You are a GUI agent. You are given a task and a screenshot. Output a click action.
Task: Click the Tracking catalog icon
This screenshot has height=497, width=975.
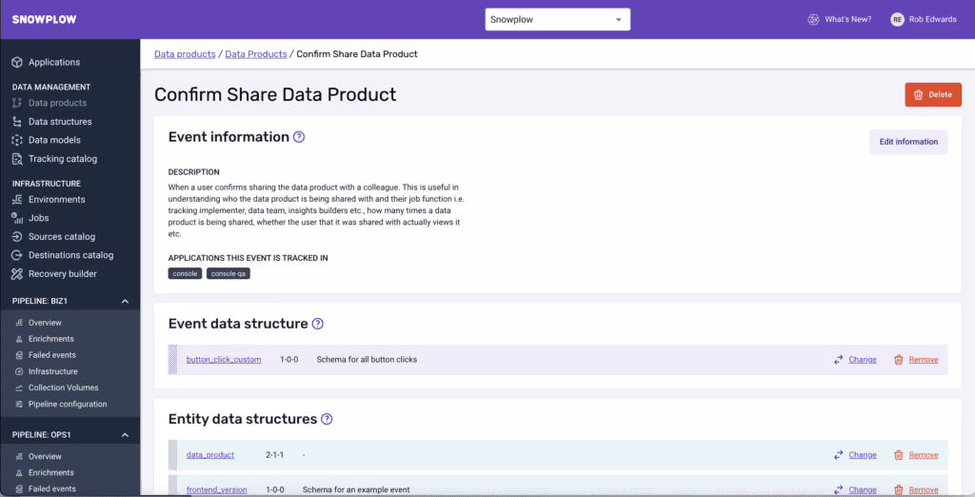click(x=17, y=159)
